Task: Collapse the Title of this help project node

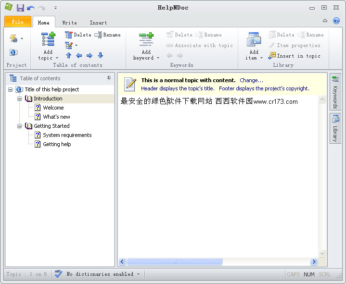Action: click(10, 89)
